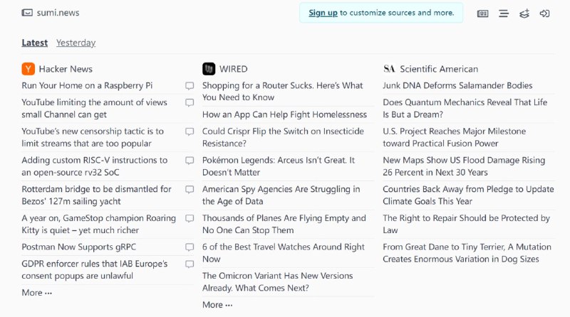
Task: Click the Sign up link
Action: coord(323,13)
